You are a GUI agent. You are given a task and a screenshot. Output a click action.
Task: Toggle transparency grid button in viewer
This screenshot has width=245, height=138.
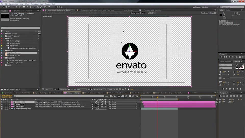(92, 89)
